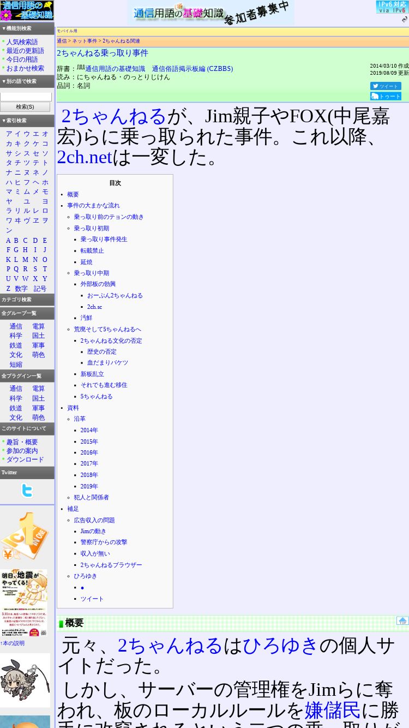Jump to 事件の大まかな流れ in contents
Image resolution: width=409 pixels, height=728 pixels.
tap(93, 206)
